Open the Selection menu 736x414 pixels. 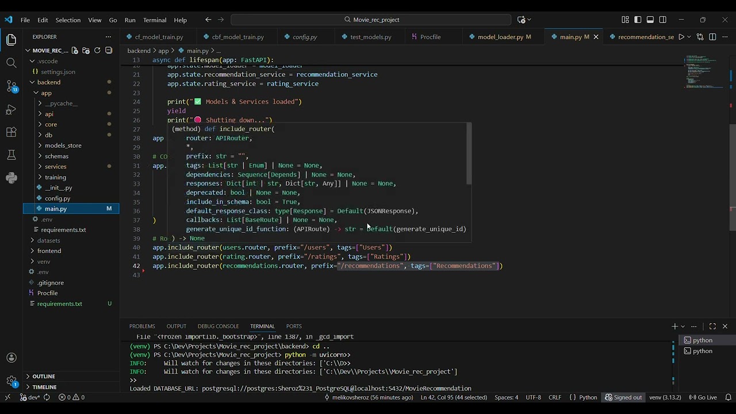68,20
